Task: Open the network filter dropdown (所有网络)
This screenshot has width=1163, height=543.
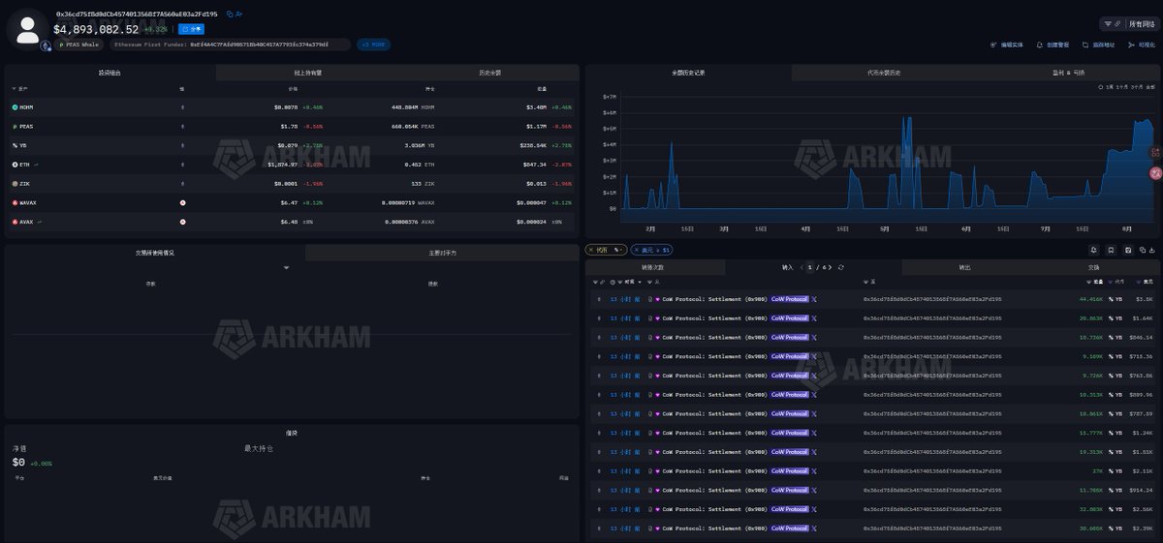Action: (x=1128, y=23)
